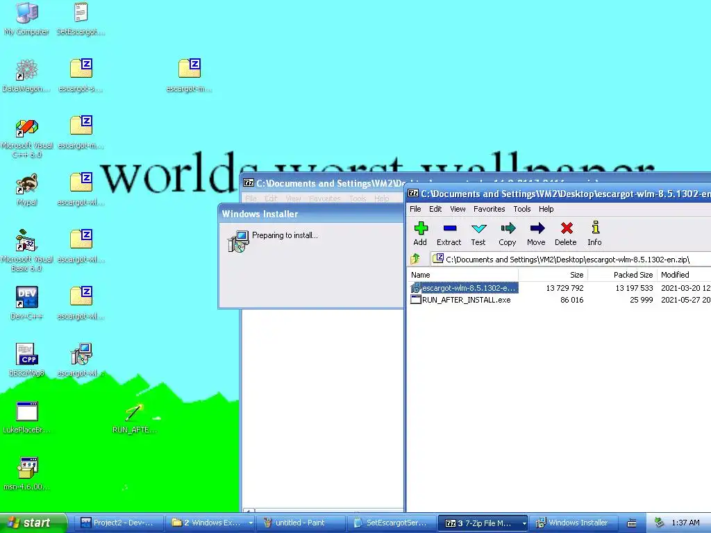The image size is (711, 533).
Task: Open the File menu in front 7-Zip window
Action: (x=415, y=209)
